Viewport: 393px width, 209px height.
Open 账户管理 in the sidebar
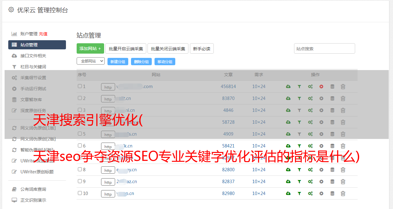[x=29, y=34]
